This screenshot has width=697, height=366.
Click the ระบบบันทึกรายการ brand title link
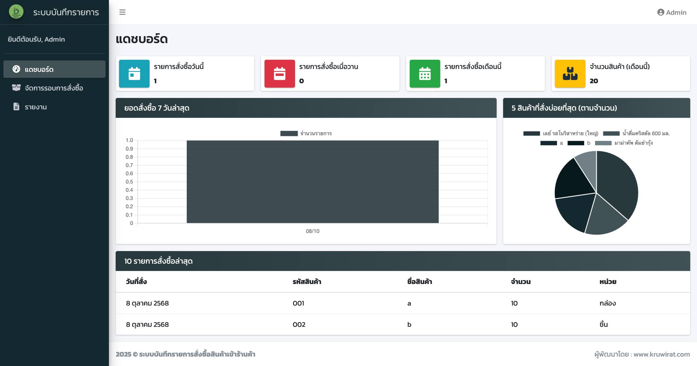pos(66,12)
